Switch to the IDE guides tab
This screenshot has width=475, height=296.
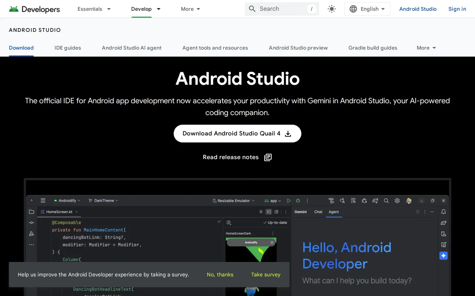[68, 48]
